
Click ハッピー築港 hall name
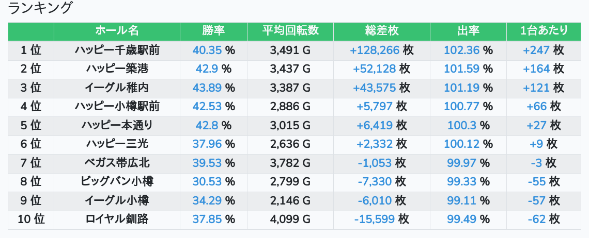117,69
